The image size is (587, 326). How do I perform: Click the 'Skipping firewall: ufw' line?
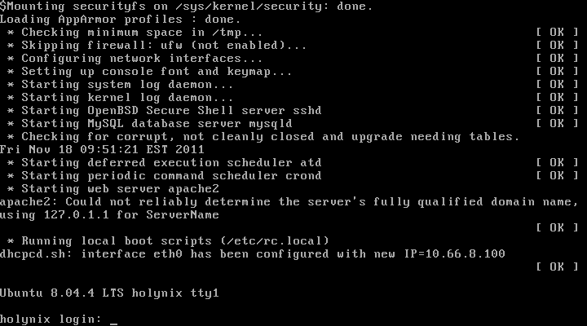click(x=157, y=46)
